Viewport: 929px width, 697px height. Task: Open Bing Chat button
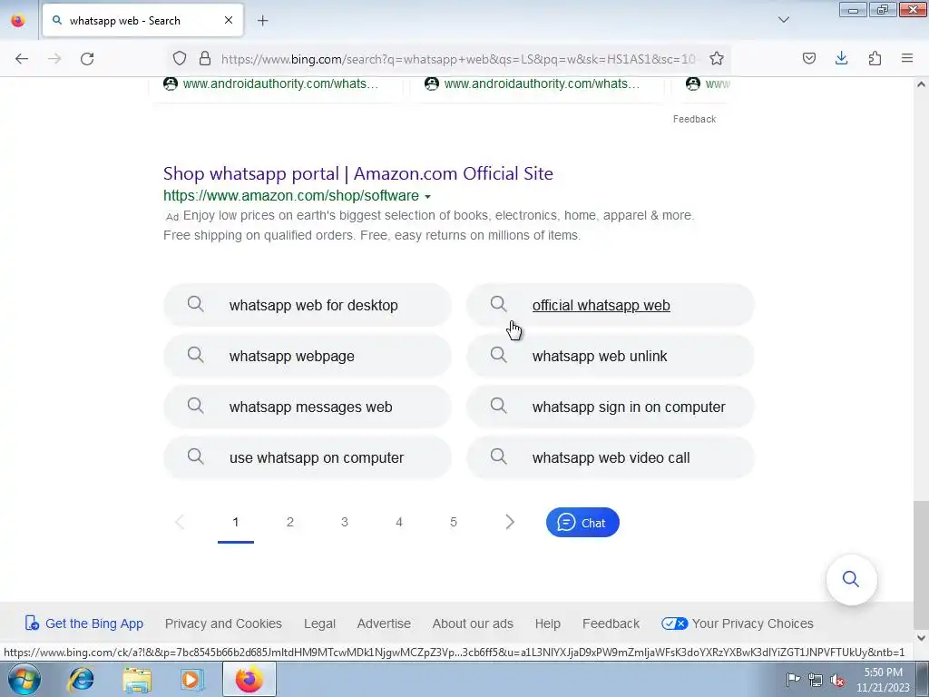(582, 523)
